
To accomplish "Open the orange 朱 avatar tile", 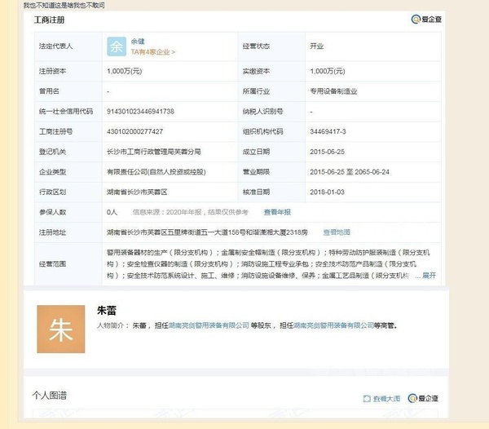I will point(60,329).
